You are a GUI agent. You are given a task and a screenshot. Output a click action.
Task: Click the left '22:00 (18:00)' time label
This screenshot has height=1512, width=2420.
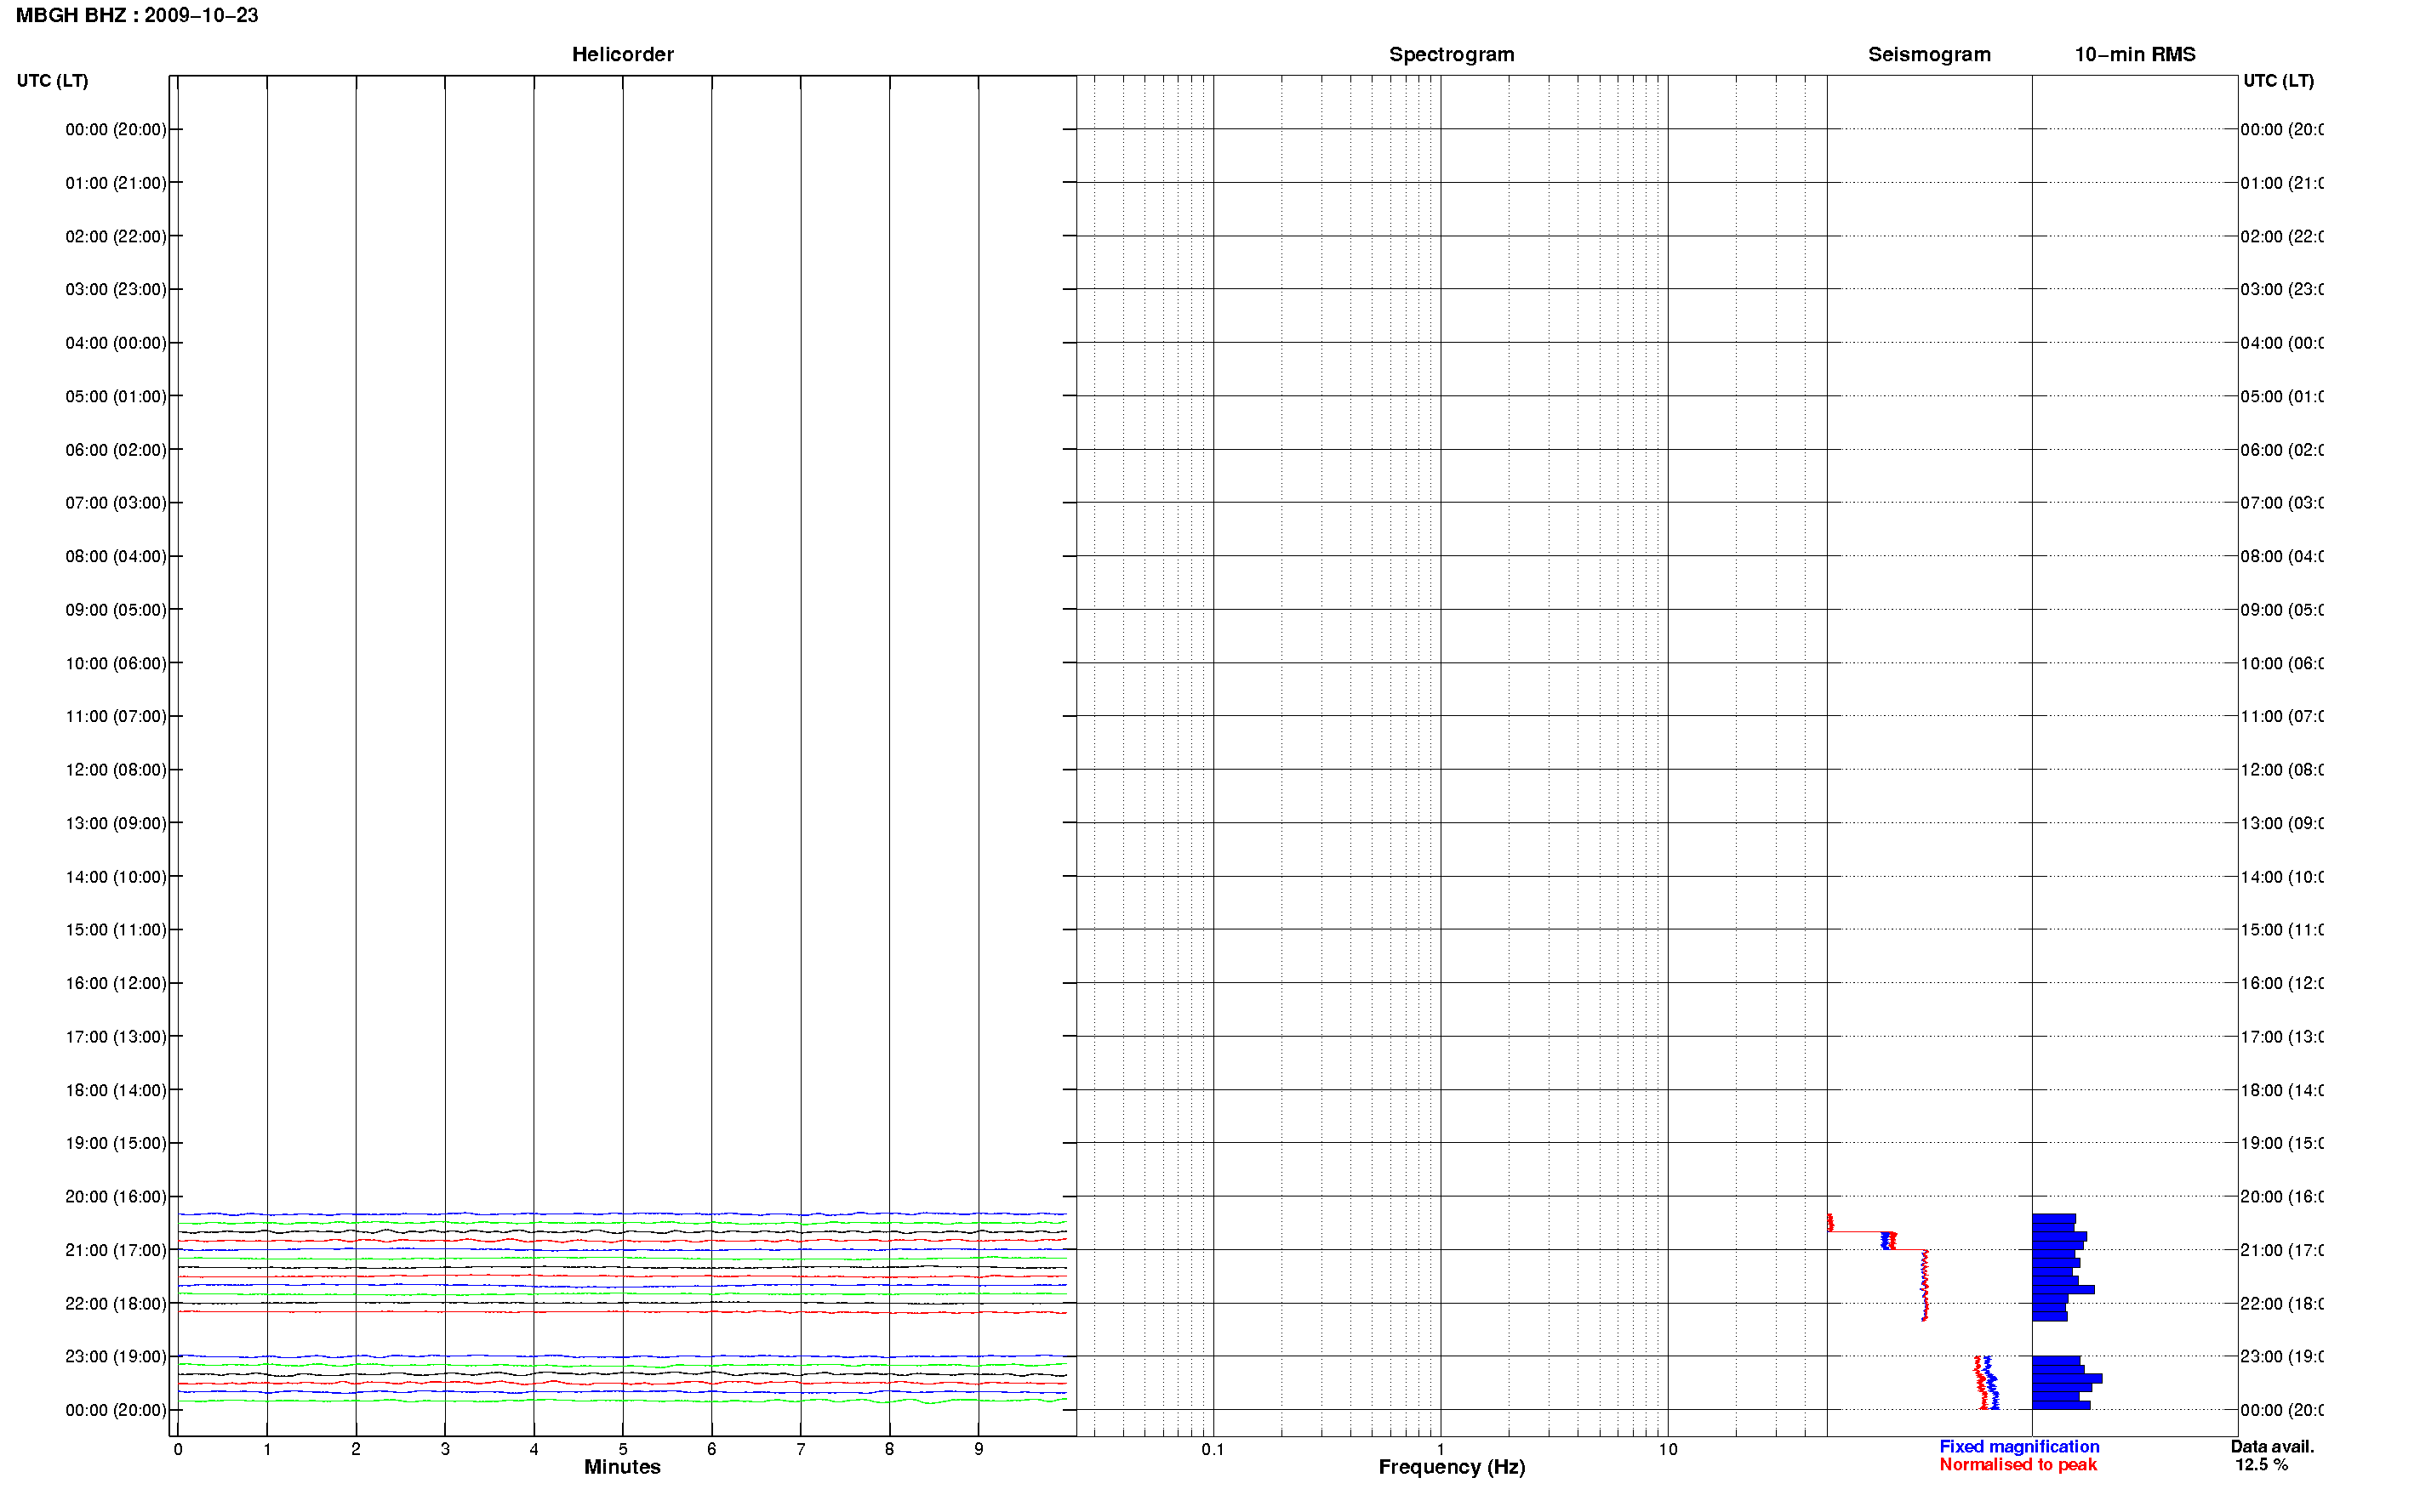click(116, 1304)
